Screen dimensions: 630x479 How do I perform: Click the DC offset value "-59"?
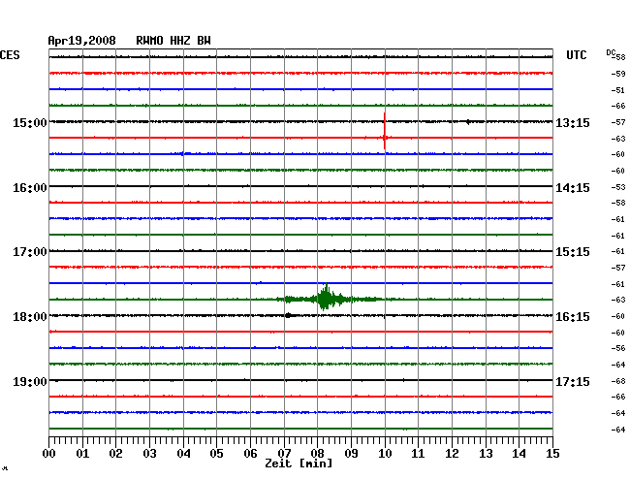[618, 74]
